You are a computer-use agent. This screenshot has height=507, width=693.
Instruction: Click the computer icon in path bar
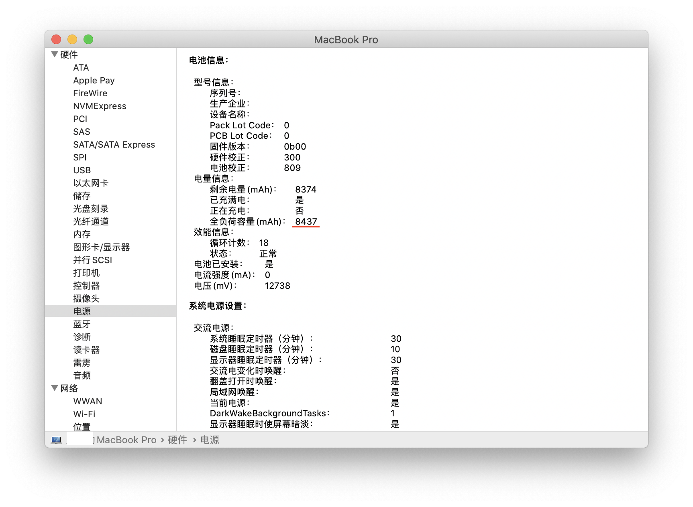point(56,440)
